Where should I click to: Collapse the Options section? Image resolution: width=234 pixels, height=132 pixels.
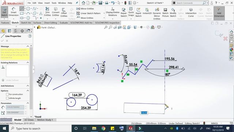pyautogui.click(x=28, y=91)
